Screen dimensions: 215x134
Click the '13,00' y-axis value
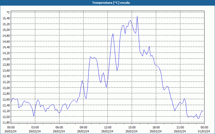(x=6, y=88)
